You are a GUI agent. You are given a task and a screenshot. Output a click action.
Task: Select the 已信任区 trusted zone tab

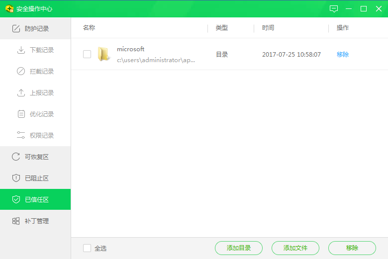35,199
